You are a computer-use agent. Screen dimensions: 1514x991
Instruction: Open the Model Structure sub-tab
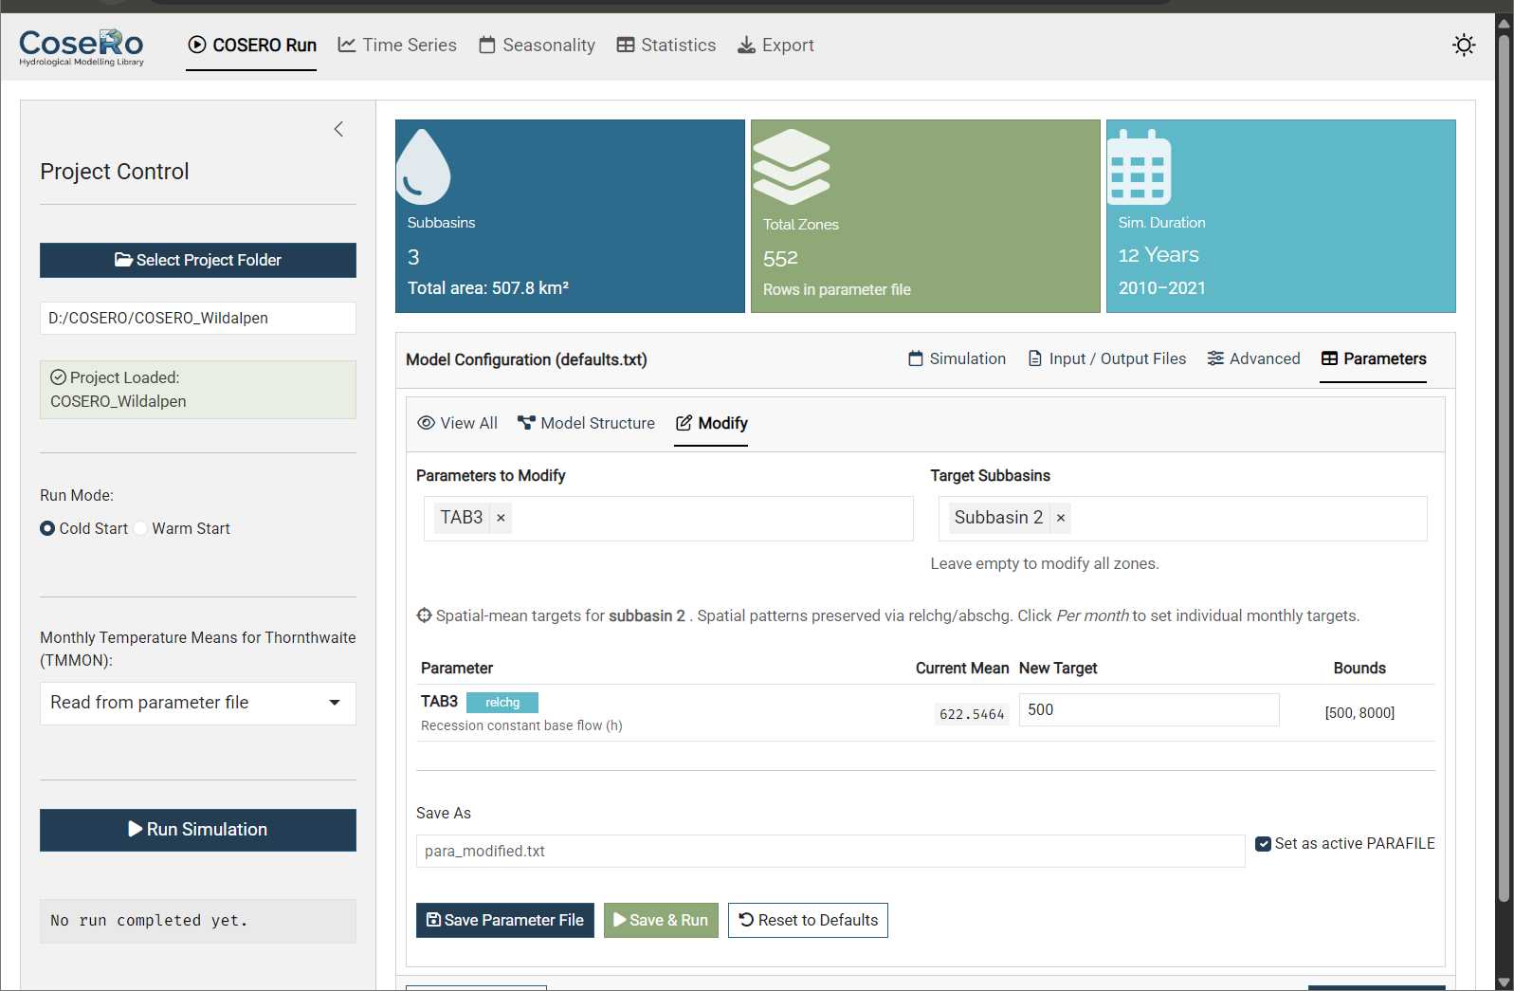tap(586, 424)
